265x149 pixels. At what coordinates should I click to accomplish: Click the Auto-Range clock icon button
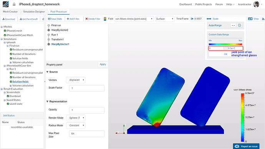pyautogui.click(x=240, y=25)
